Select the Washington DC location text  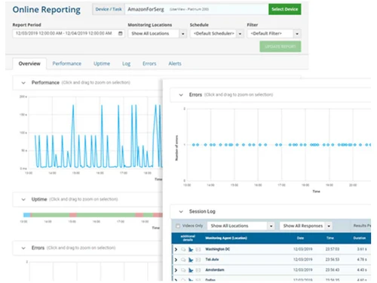217,249
